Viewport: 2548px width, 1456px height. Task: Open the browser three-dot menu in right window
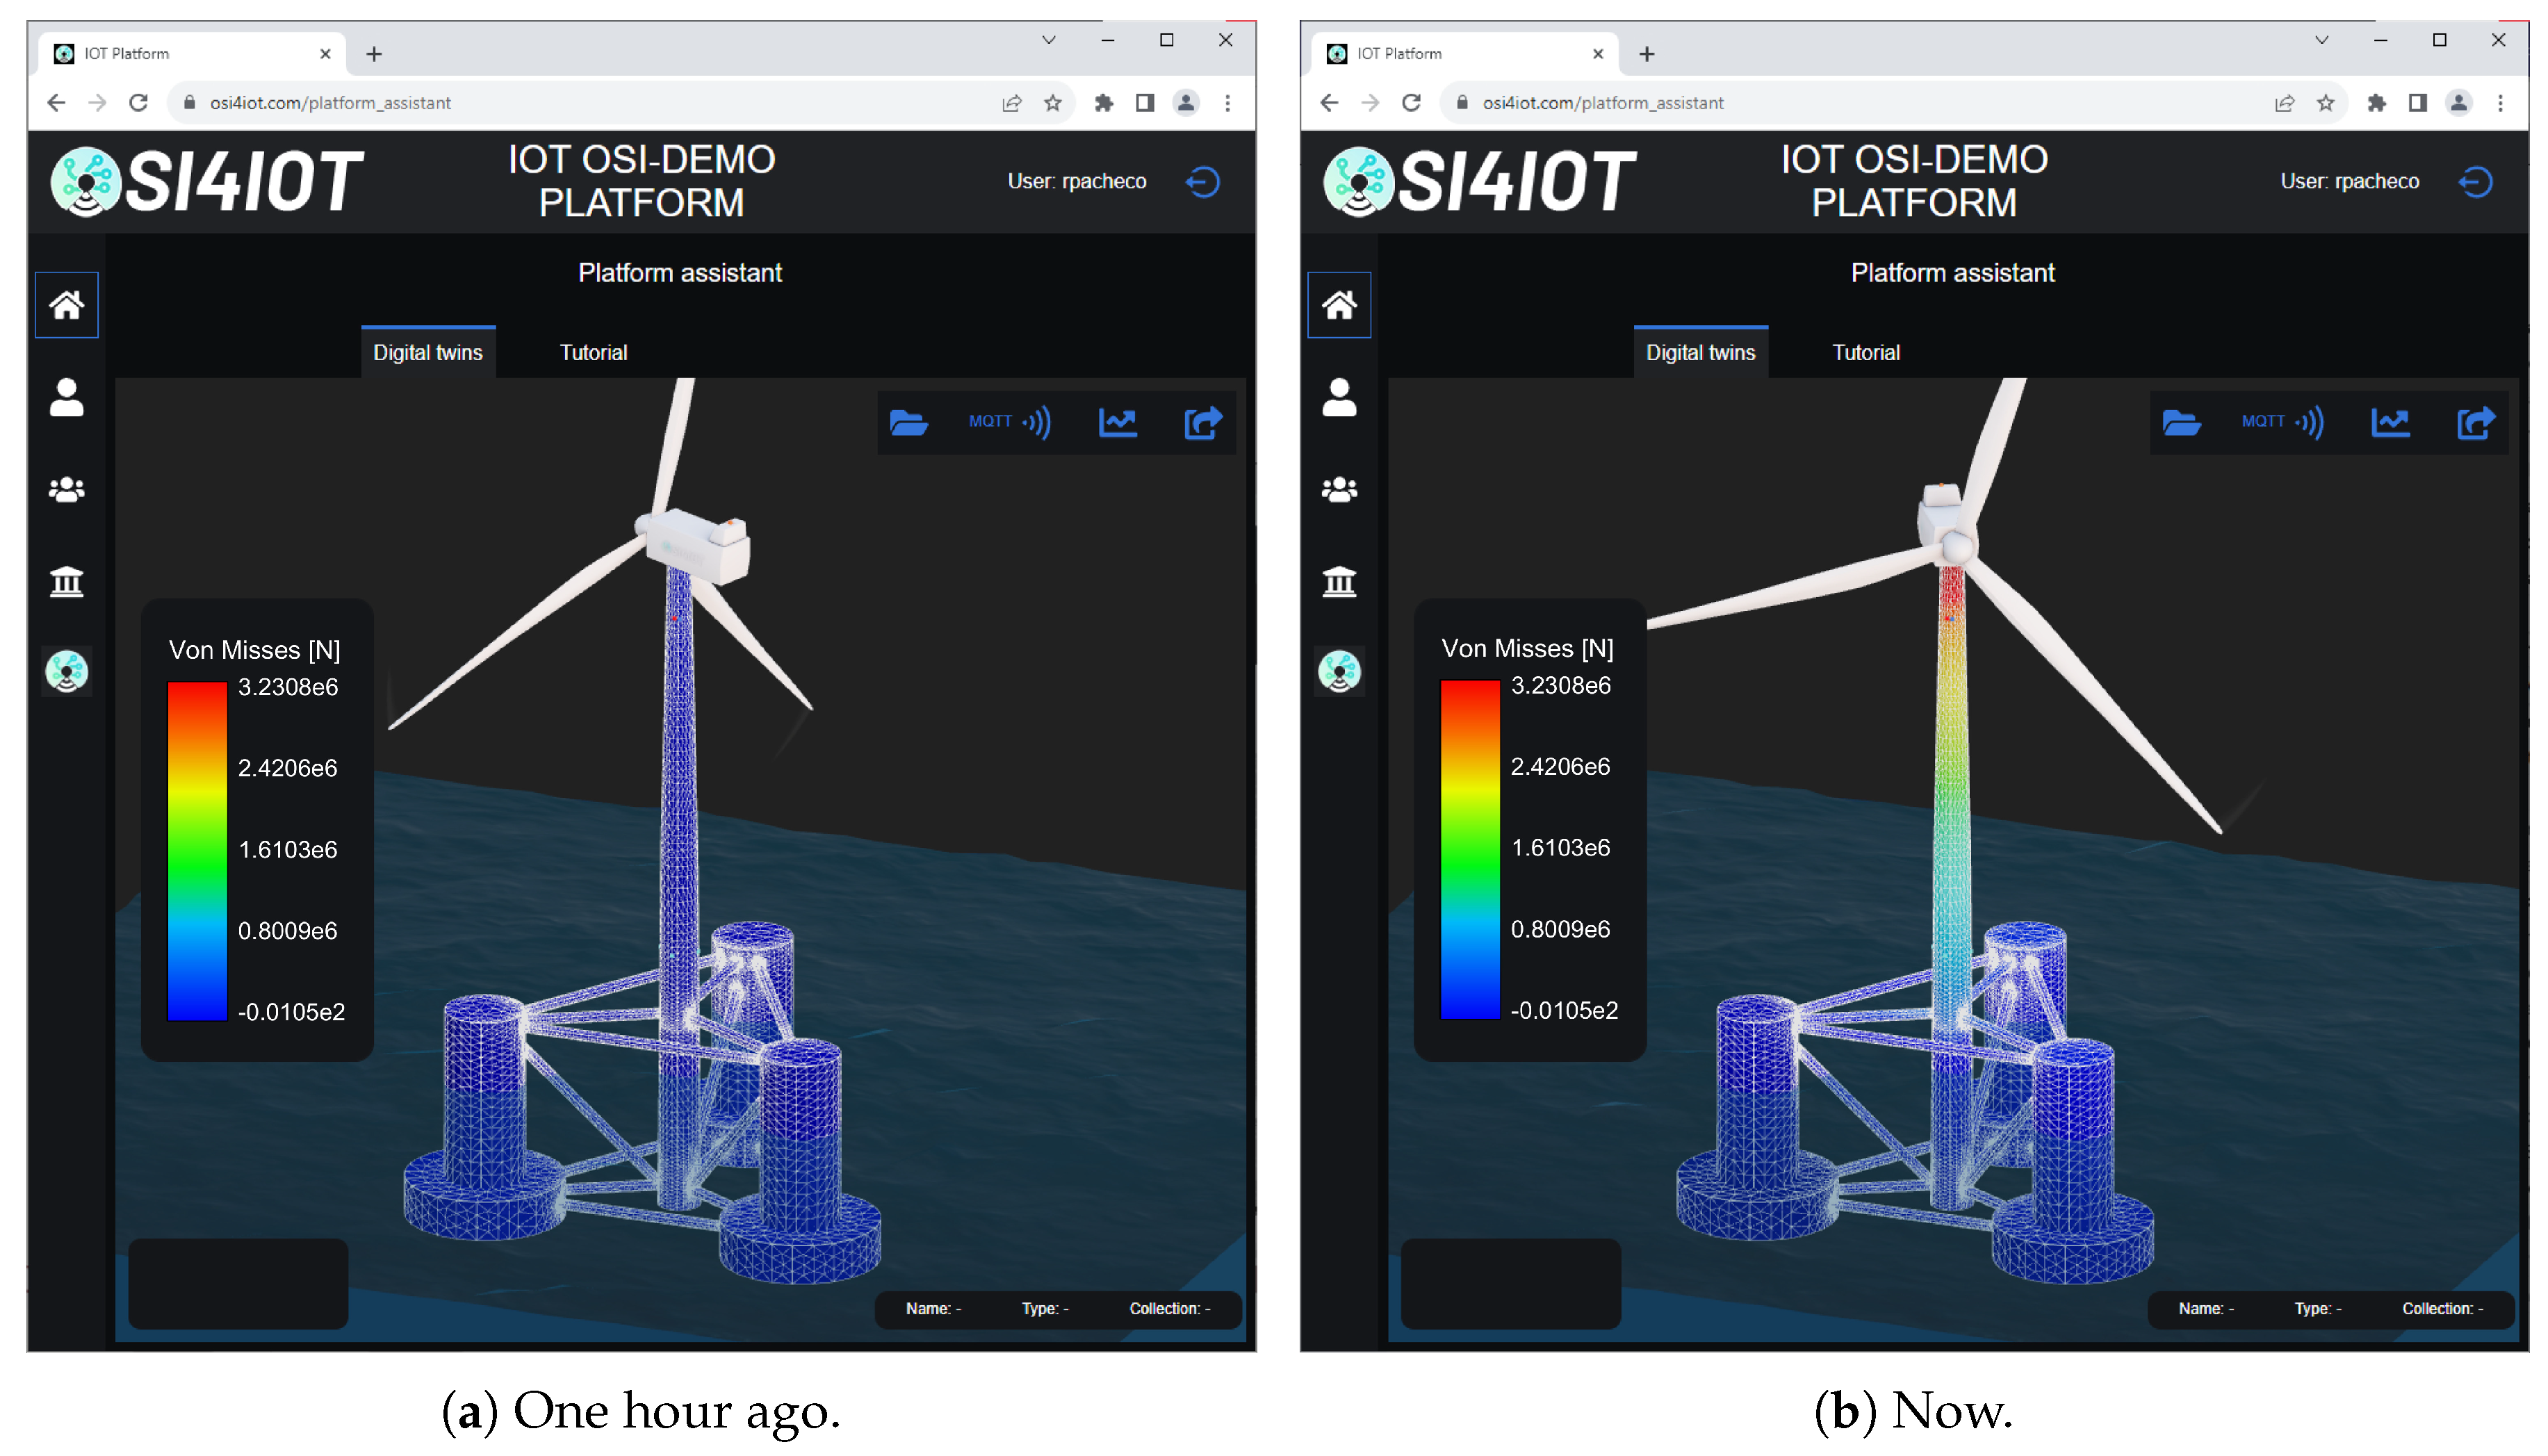tap(2500, 103)
